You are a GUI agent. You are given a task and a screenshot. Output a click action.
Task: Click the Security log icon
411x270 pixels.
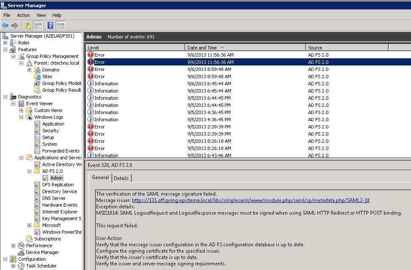click(37, 131)
